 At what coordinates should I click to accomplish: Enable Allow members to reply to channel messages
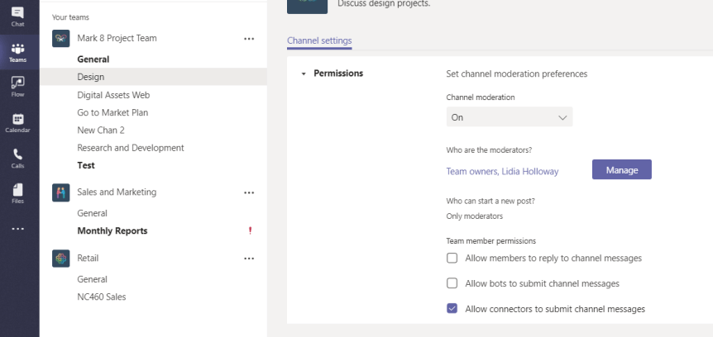452,259
